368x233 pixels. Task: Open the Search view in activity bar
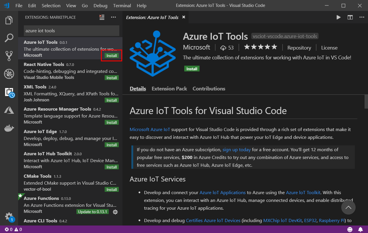pyautogui.click(x=9, y=38)
